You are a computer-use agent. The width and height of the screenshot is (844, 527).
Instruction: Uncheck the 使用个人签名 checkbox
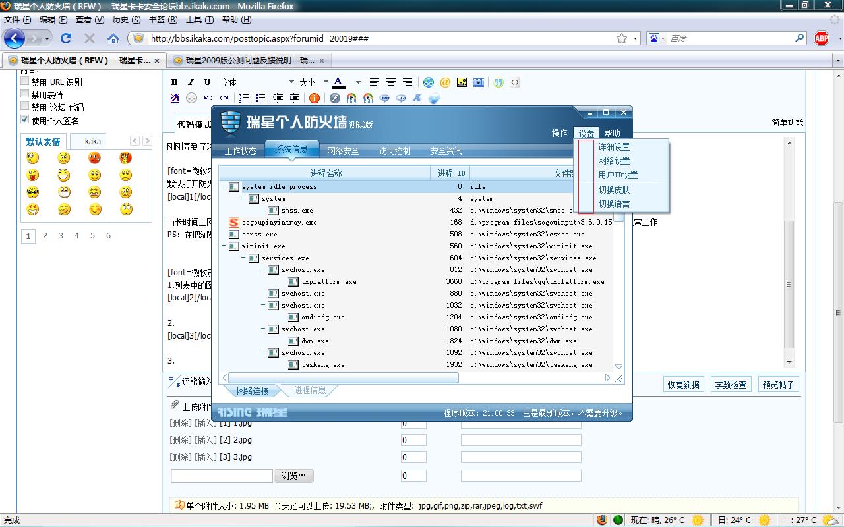[x=25, y=119]
